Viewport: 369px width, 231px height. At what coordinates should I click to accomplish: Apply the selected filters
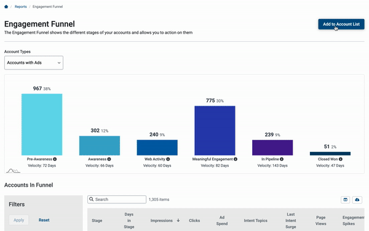click(19, 220)
